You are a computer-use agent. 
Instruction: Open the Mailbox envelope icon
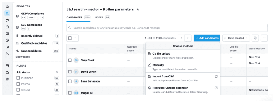click(x=7, y=34)
